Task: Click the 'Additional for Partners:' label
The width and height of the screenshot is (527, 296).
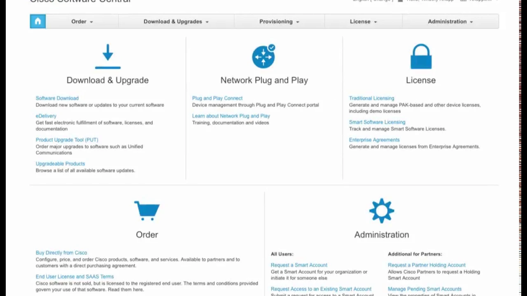Action: coord(415,254)
